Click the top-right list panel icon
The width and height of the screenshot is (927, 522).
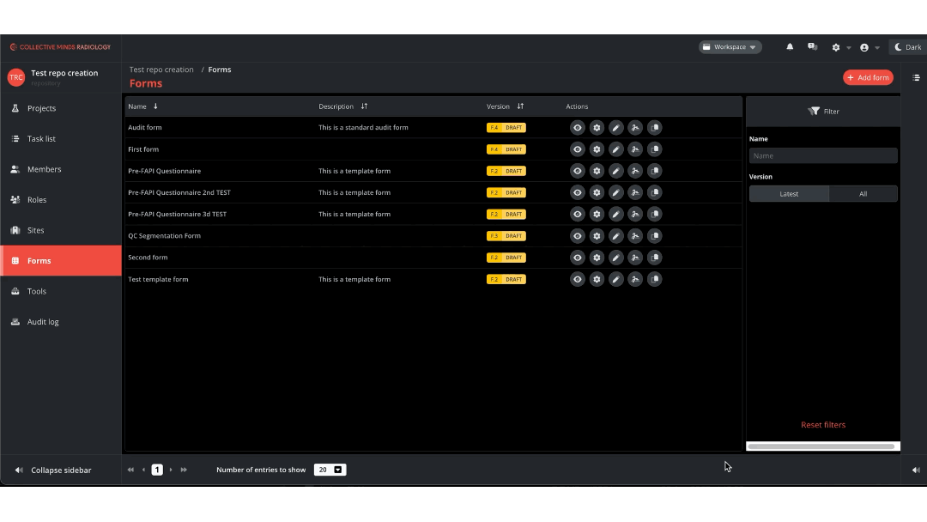916,77
